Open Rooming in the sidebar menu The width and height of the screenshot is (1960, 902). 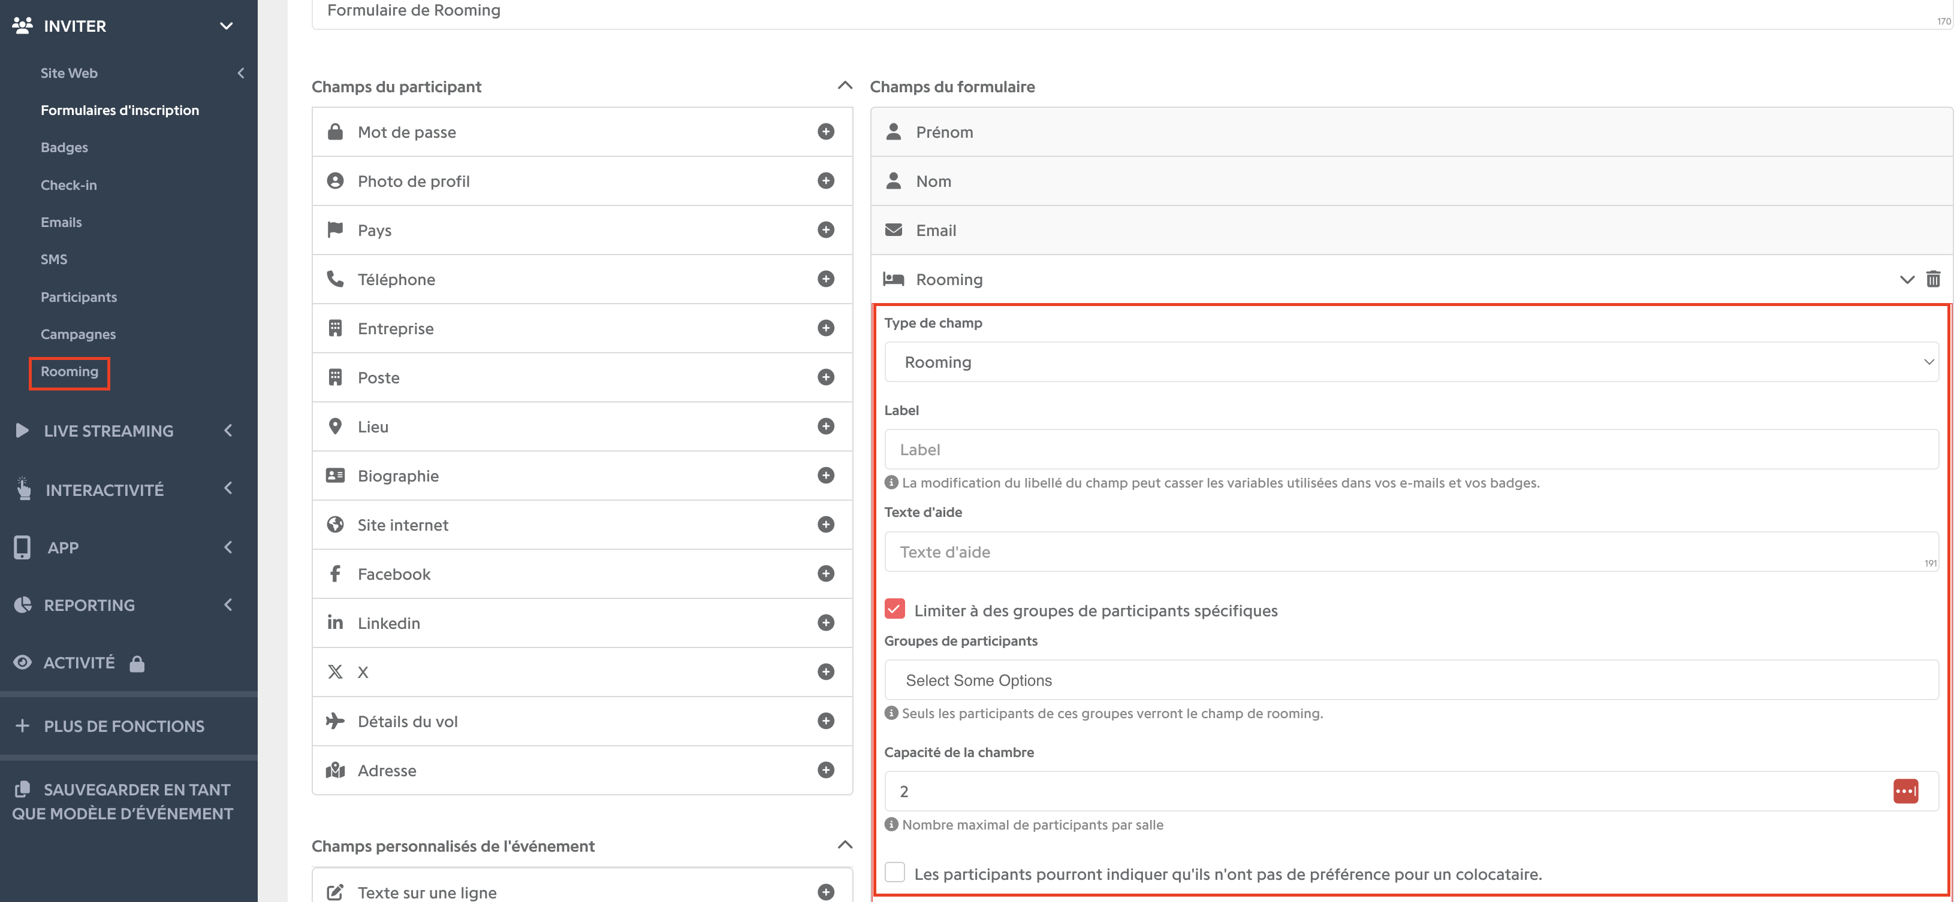pyautogui.click(x=70, y=372)
